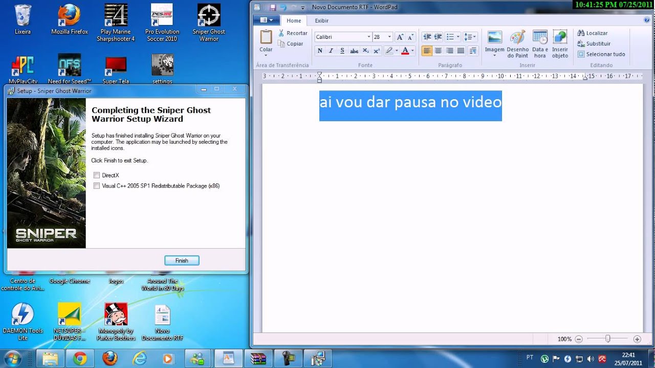Open the font size 28 dropdown
This screenshot has width=655, height=368.
click(389, 37)
